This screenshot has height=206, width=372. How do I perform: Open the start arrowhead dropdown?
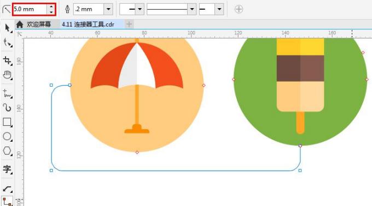pyautogui.click(x=139, y=9)
